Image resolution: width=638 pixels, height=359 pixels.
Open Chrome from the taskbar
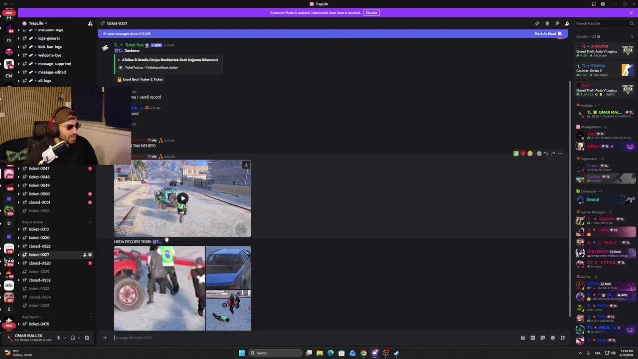(x=363, y=353)
